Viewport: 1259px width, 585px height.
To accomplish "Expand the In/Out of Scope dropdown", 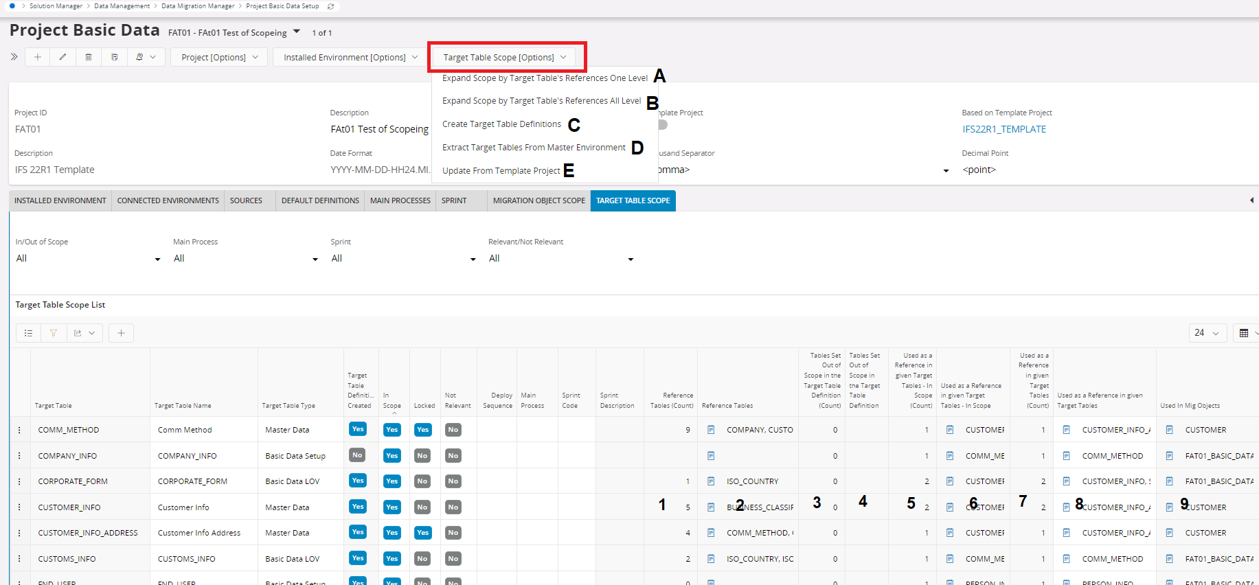I will (157, 259).
